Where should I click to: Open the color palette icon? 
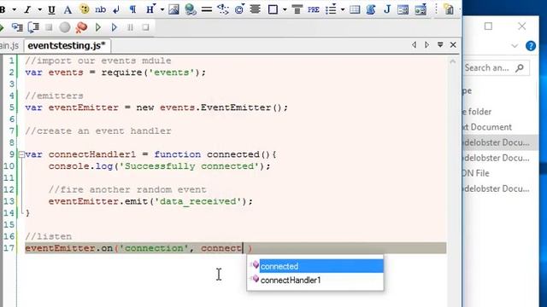click(x=84, y=9)
